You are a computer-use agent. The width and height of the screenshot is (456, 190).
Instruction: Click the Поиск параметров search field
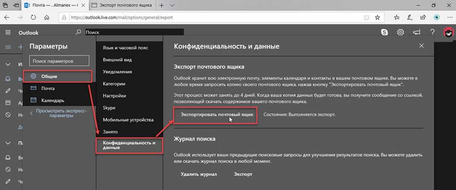(x=59, y=61)
